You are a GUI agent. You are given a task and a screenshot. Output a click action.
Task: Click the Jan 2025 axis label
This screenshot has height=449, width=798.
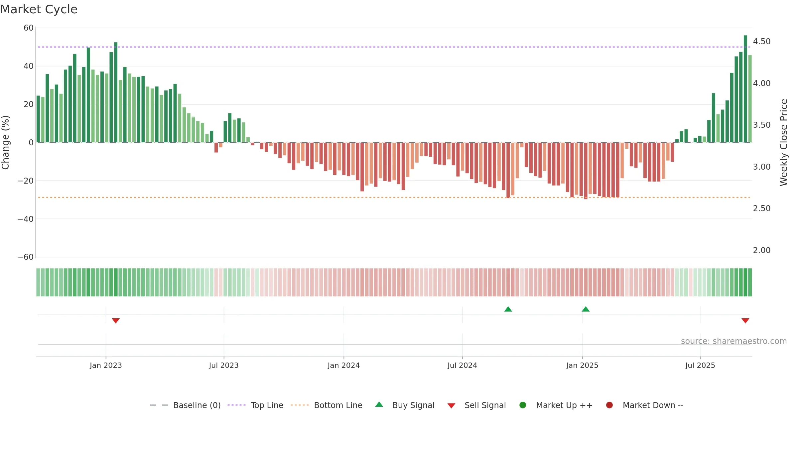[x=582, y=365]
